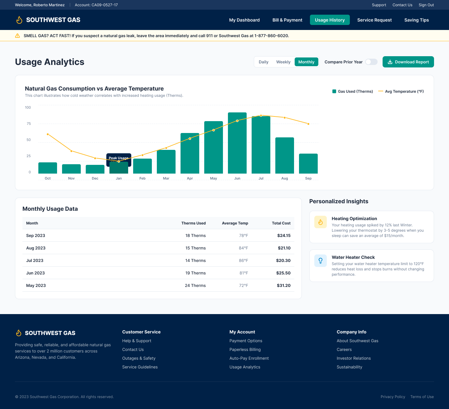The image size is (449, 409).
Task: Open Payment Options footer link
Action: click(246, 341)
